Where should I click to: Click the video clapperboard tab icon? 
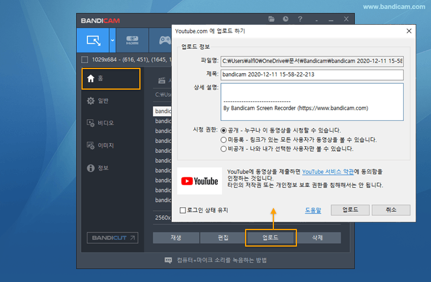[162, 80]
